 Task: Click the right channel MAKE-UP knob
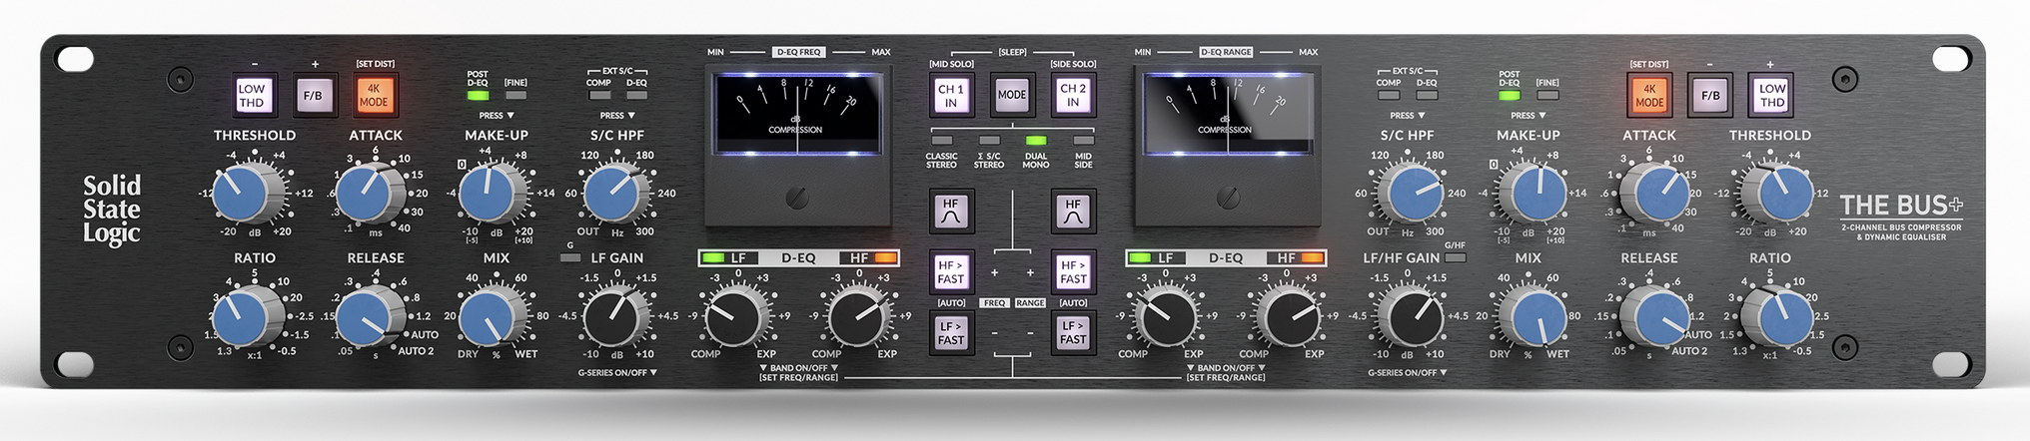[1536, 194]
